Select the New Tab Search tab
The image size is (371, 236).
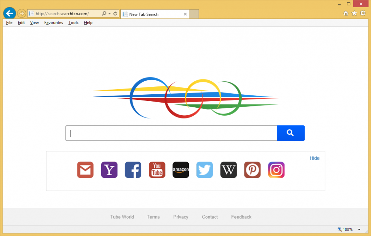pyautogui.click(x=154, y=14)
